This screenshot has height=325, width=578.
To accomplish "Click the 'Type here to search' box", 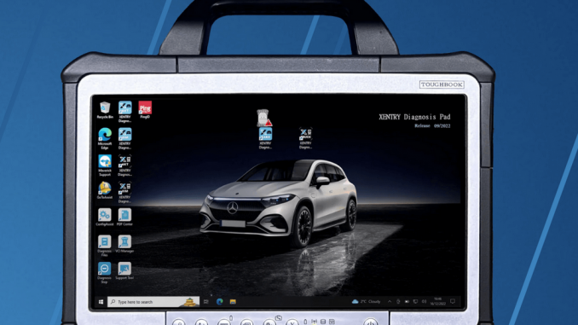I will [153, 302].
